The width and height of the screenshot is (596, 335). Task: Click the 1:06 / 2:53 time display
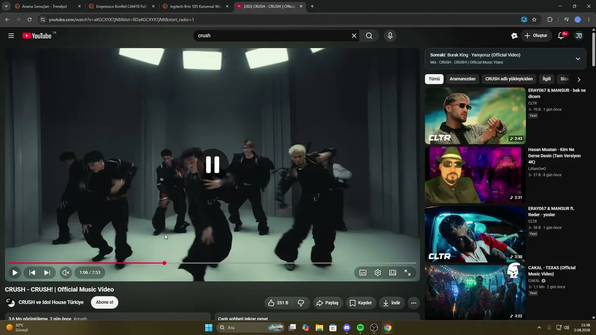(90, 273)
